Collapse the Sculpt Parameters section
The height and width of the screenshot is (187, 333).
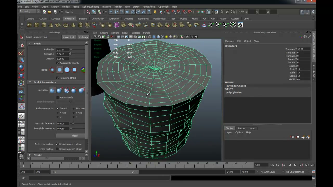click(x=30, y=82)
